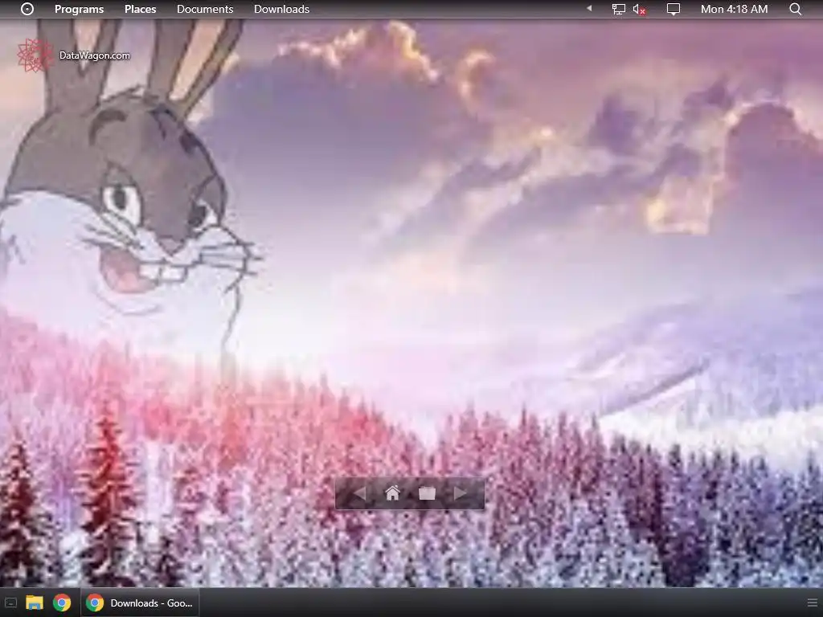Screen dimensions: 823x617
Task: Switch to Downloads - Google Chrome window
Action: (x=140, y=603)
